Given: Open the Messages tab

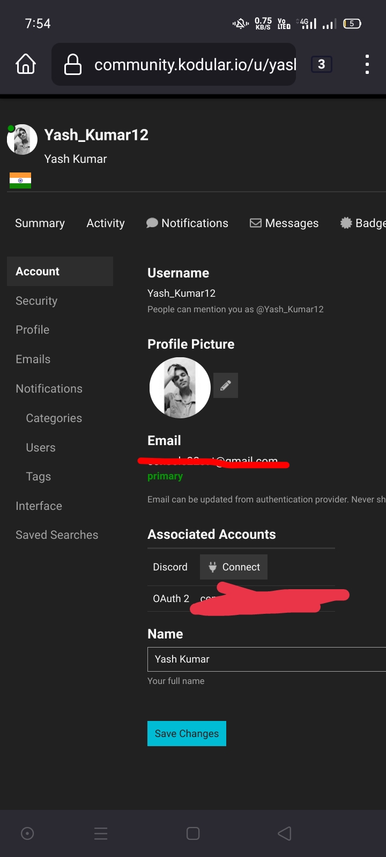Looking at the screenshot, I should (x=284, y=223).
